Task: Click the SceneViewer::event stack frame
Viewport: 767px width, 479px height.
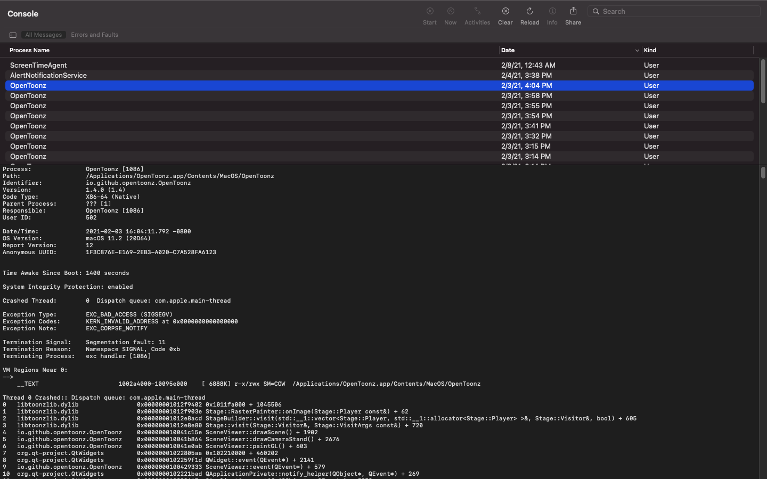Action: click(164, 467)
